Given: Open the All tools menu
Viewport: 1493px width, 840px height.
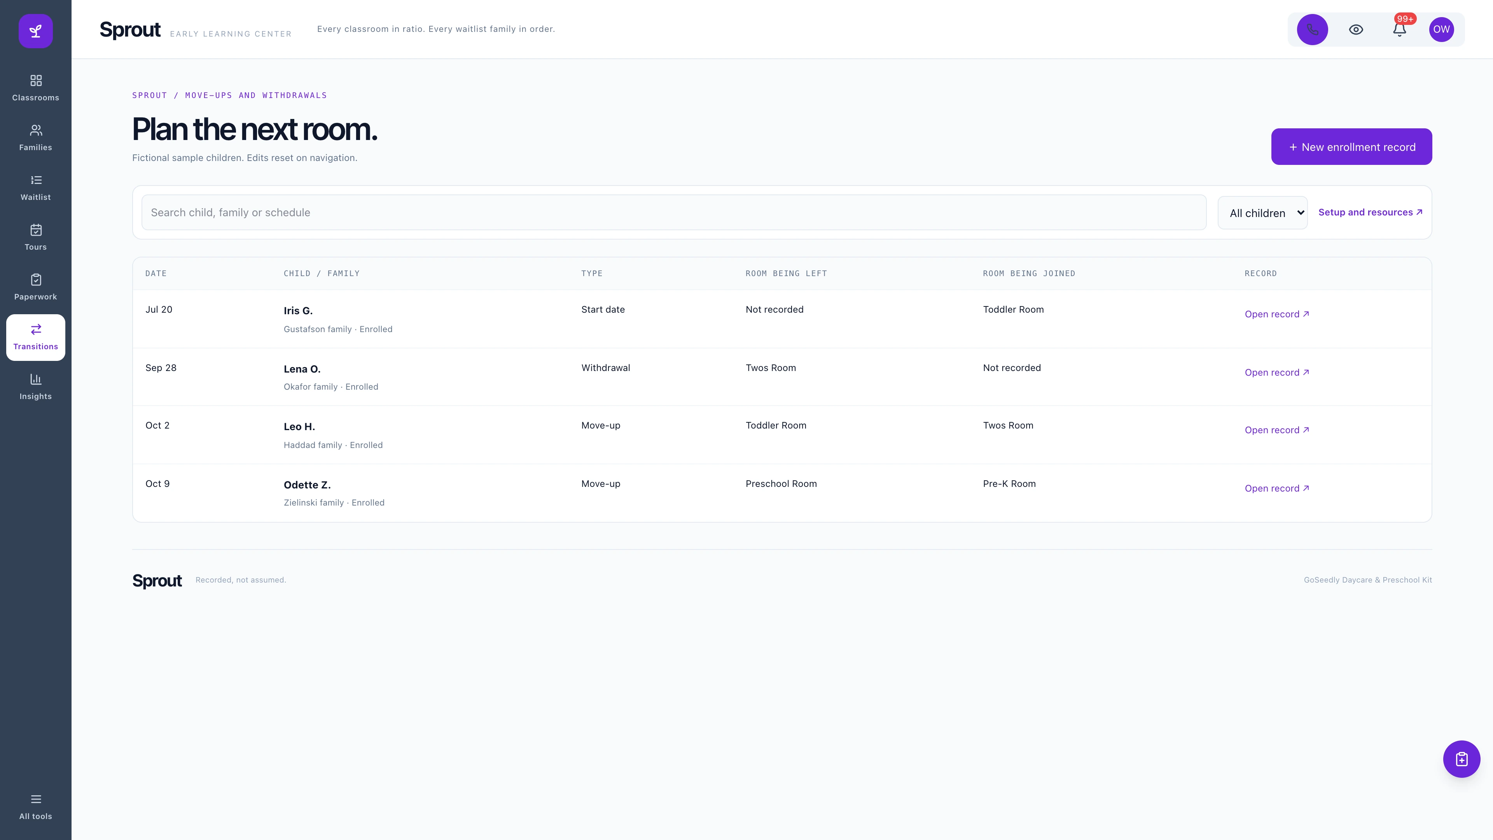Looking at the screenshot, I should pyautogui.click(x=35, y=807).
